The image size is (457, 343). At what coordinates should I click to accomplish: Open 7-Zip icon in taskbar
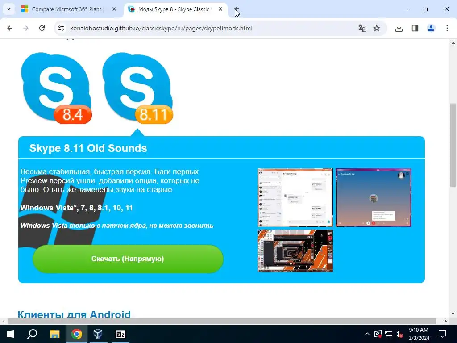120,334
